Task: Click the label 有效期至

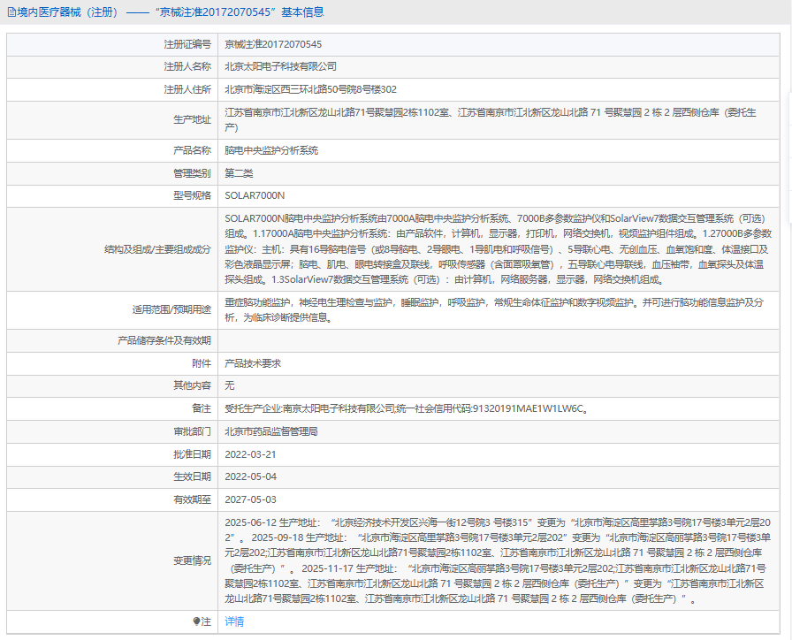Action: [192, 499]
